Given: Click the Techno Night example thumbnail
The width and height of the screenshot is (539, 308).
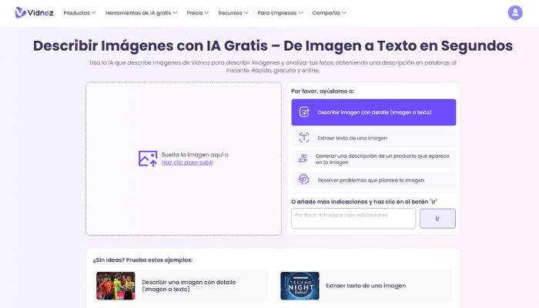Looking at the screenshot, I should coord(300,286).
